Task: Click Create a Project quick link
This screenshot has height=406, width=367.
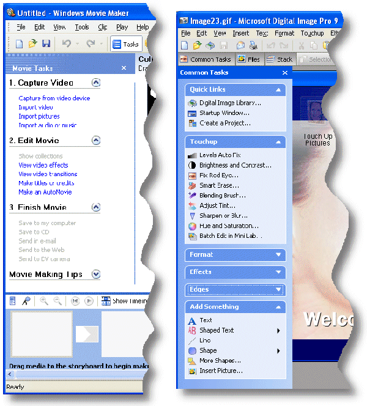Action: [219, 124]
